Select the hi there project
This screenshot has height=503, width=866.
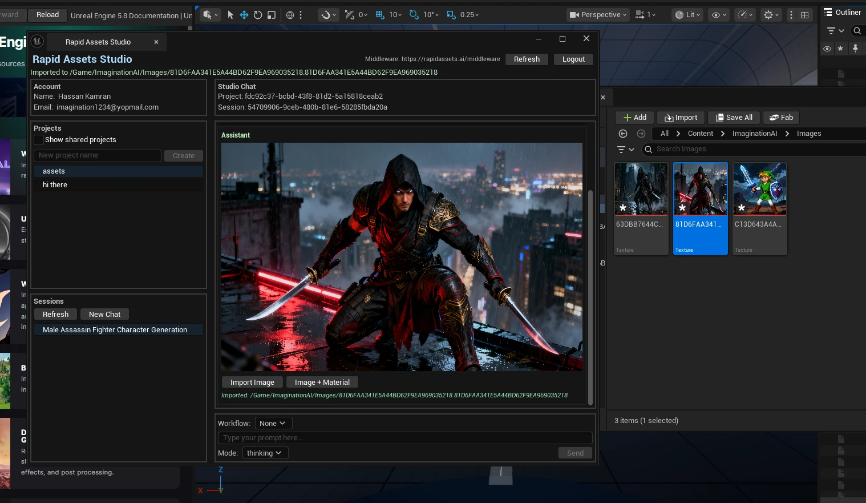(119, 185)
